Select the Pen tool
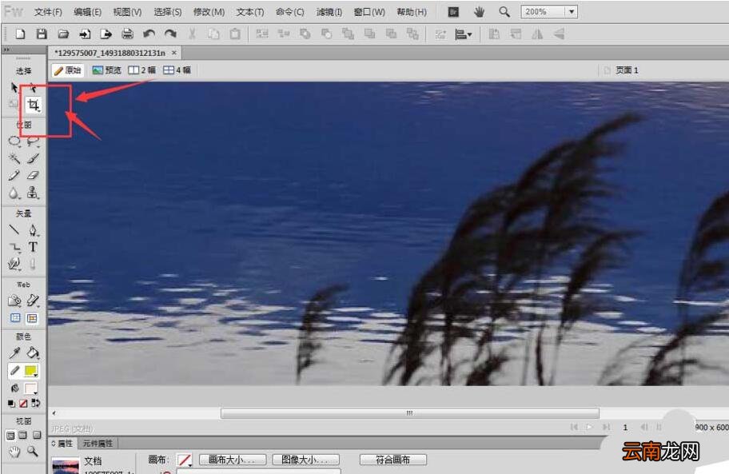 click(33, 229)
